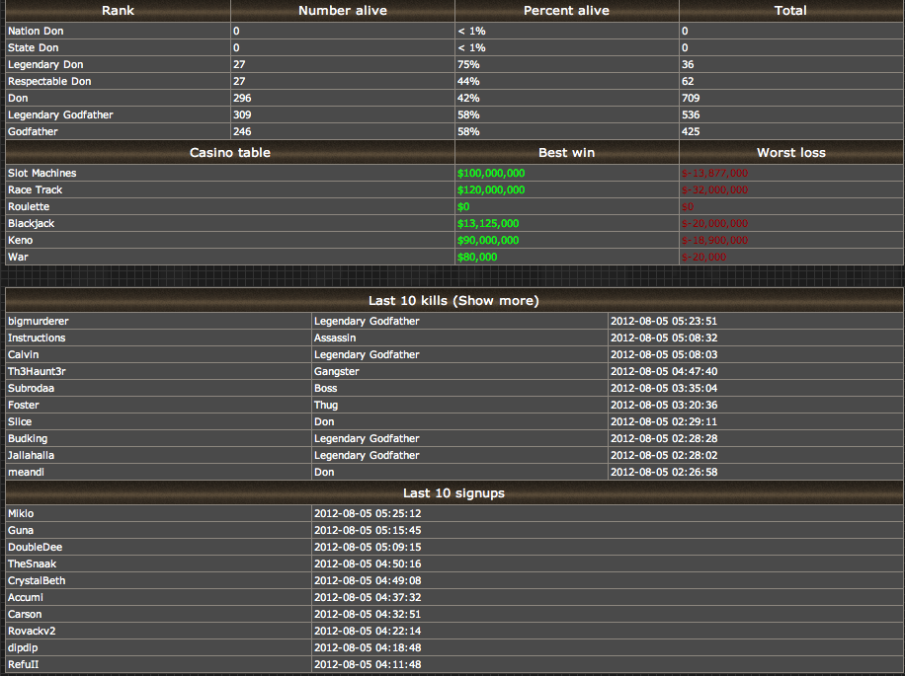Viewport: 905px width, 676px height.
Task: Click the $120,000,000 Race Track best win
Action: [x=491, y=189]
